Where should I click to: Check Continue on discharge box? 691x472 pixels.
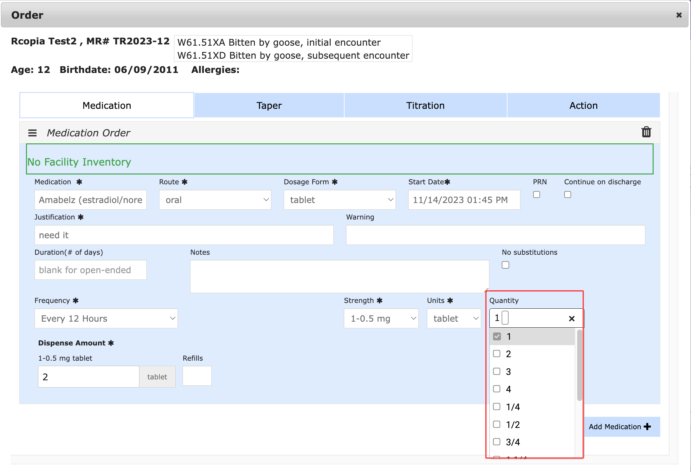[567, 194]
